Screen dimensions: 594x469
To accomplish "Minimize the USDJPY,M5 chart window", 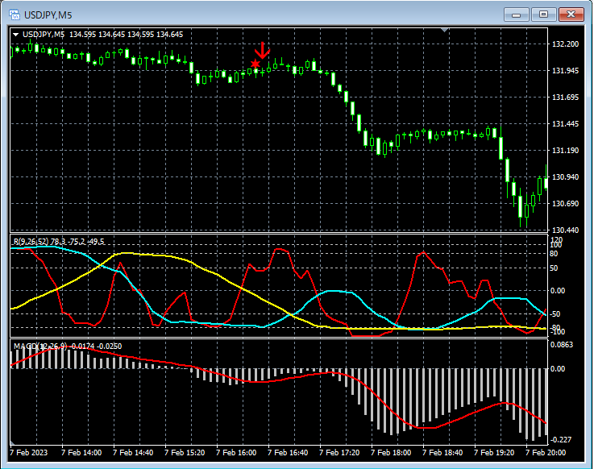I will 516,14.
